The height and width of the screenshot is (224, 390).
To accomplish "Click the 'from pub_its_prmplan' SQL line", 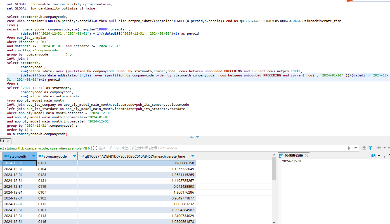I will pos(27,38).
